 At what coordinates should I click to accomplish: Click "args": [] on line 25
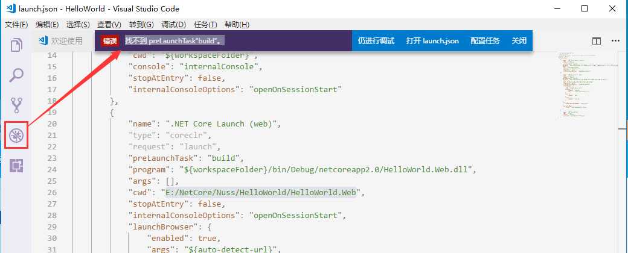point(150,181)
